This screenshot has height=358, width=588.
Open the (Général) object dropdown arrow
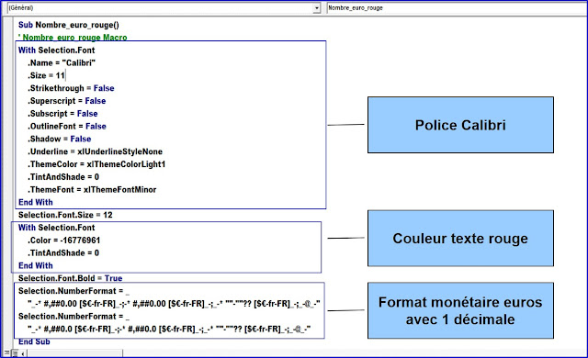click(x=317, y=8)
